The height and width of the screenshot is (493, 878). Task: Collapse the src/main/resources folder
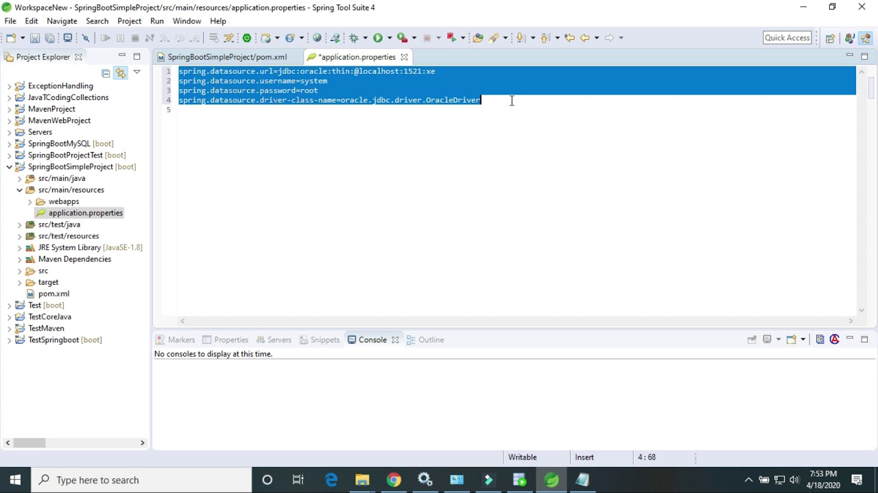click(19, 190)
